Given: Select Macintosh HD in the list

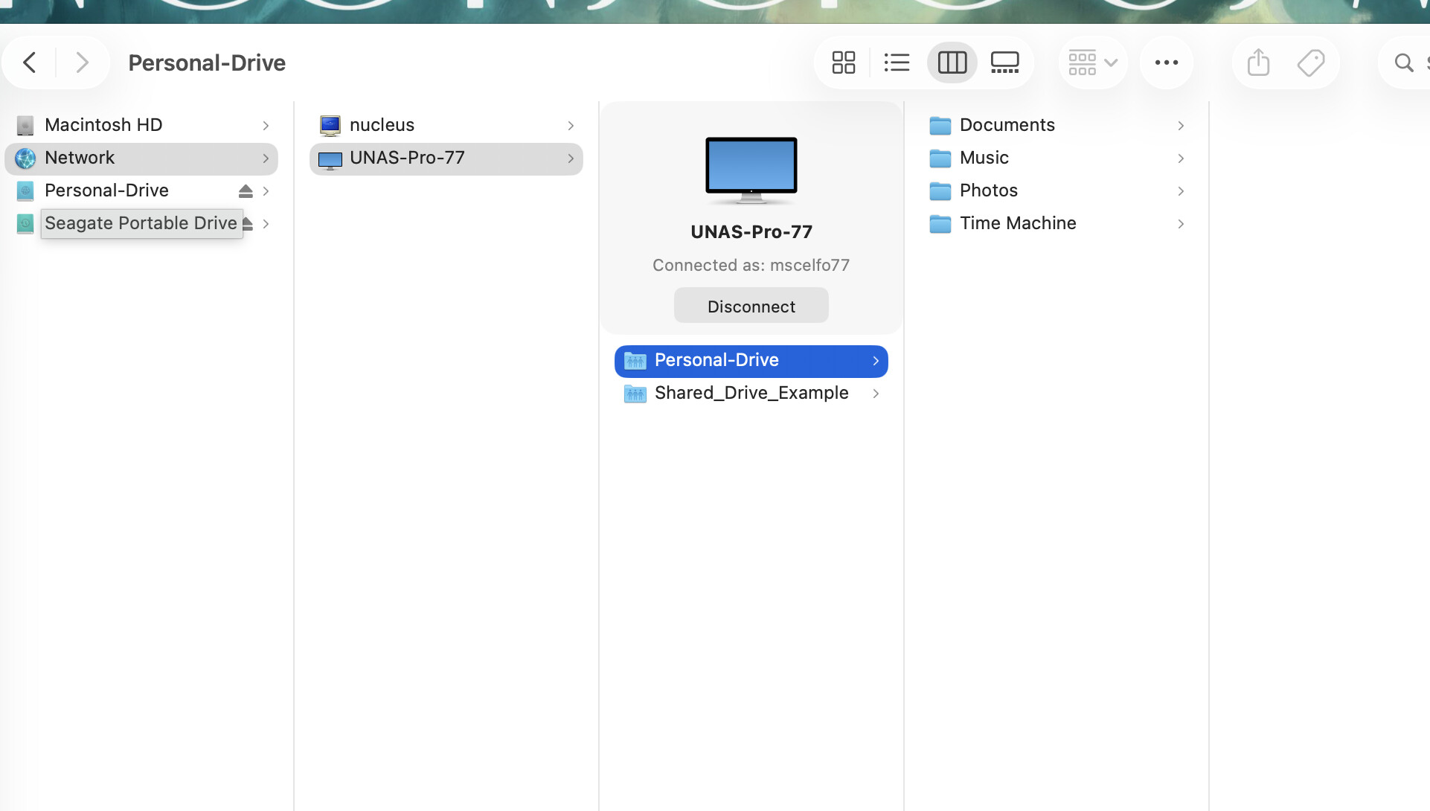Looking at the screenshot, I should click(x=103, y=125).
